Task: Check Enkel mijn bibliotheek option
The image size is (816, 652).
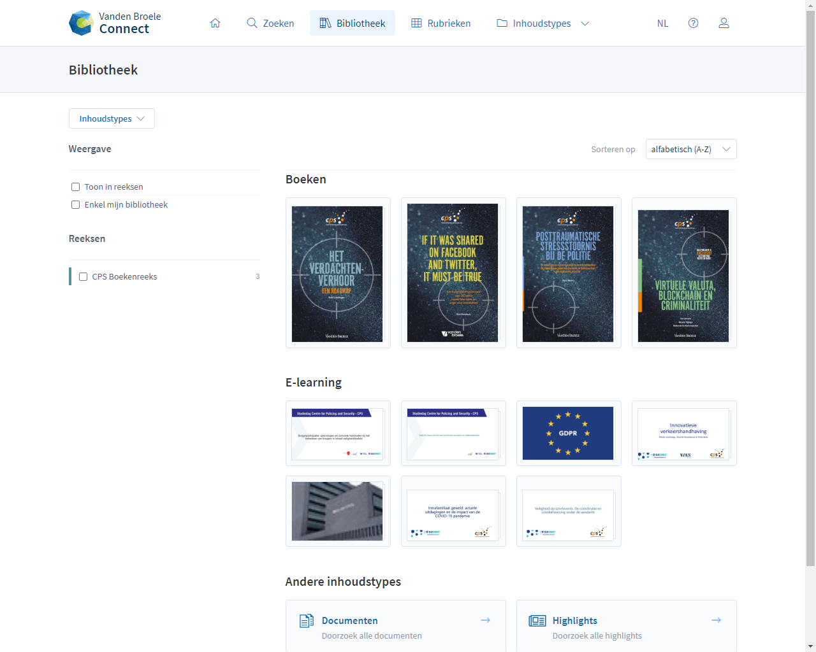Action: (x=75, y=204)
